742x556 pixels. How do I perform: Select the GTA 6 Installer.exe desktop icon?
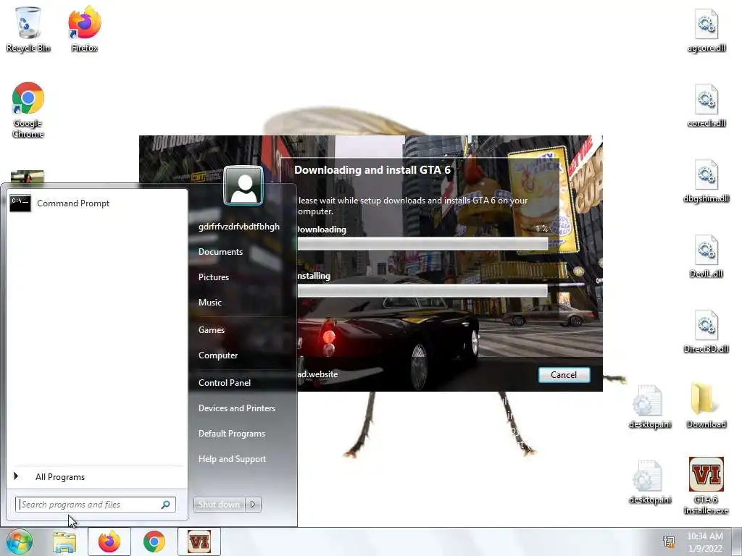pos(706,486)
